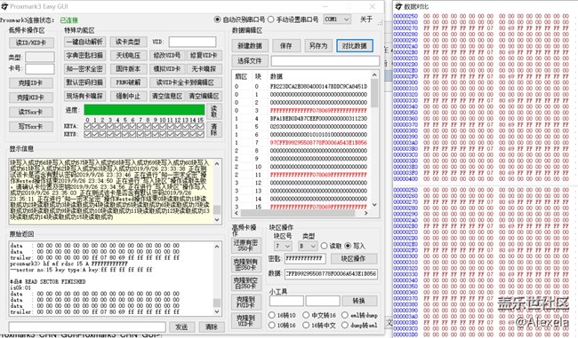Select block 0 row starting FB223DCA
Viewport: 578px width, 338px height.
click(x=301, y=86)
